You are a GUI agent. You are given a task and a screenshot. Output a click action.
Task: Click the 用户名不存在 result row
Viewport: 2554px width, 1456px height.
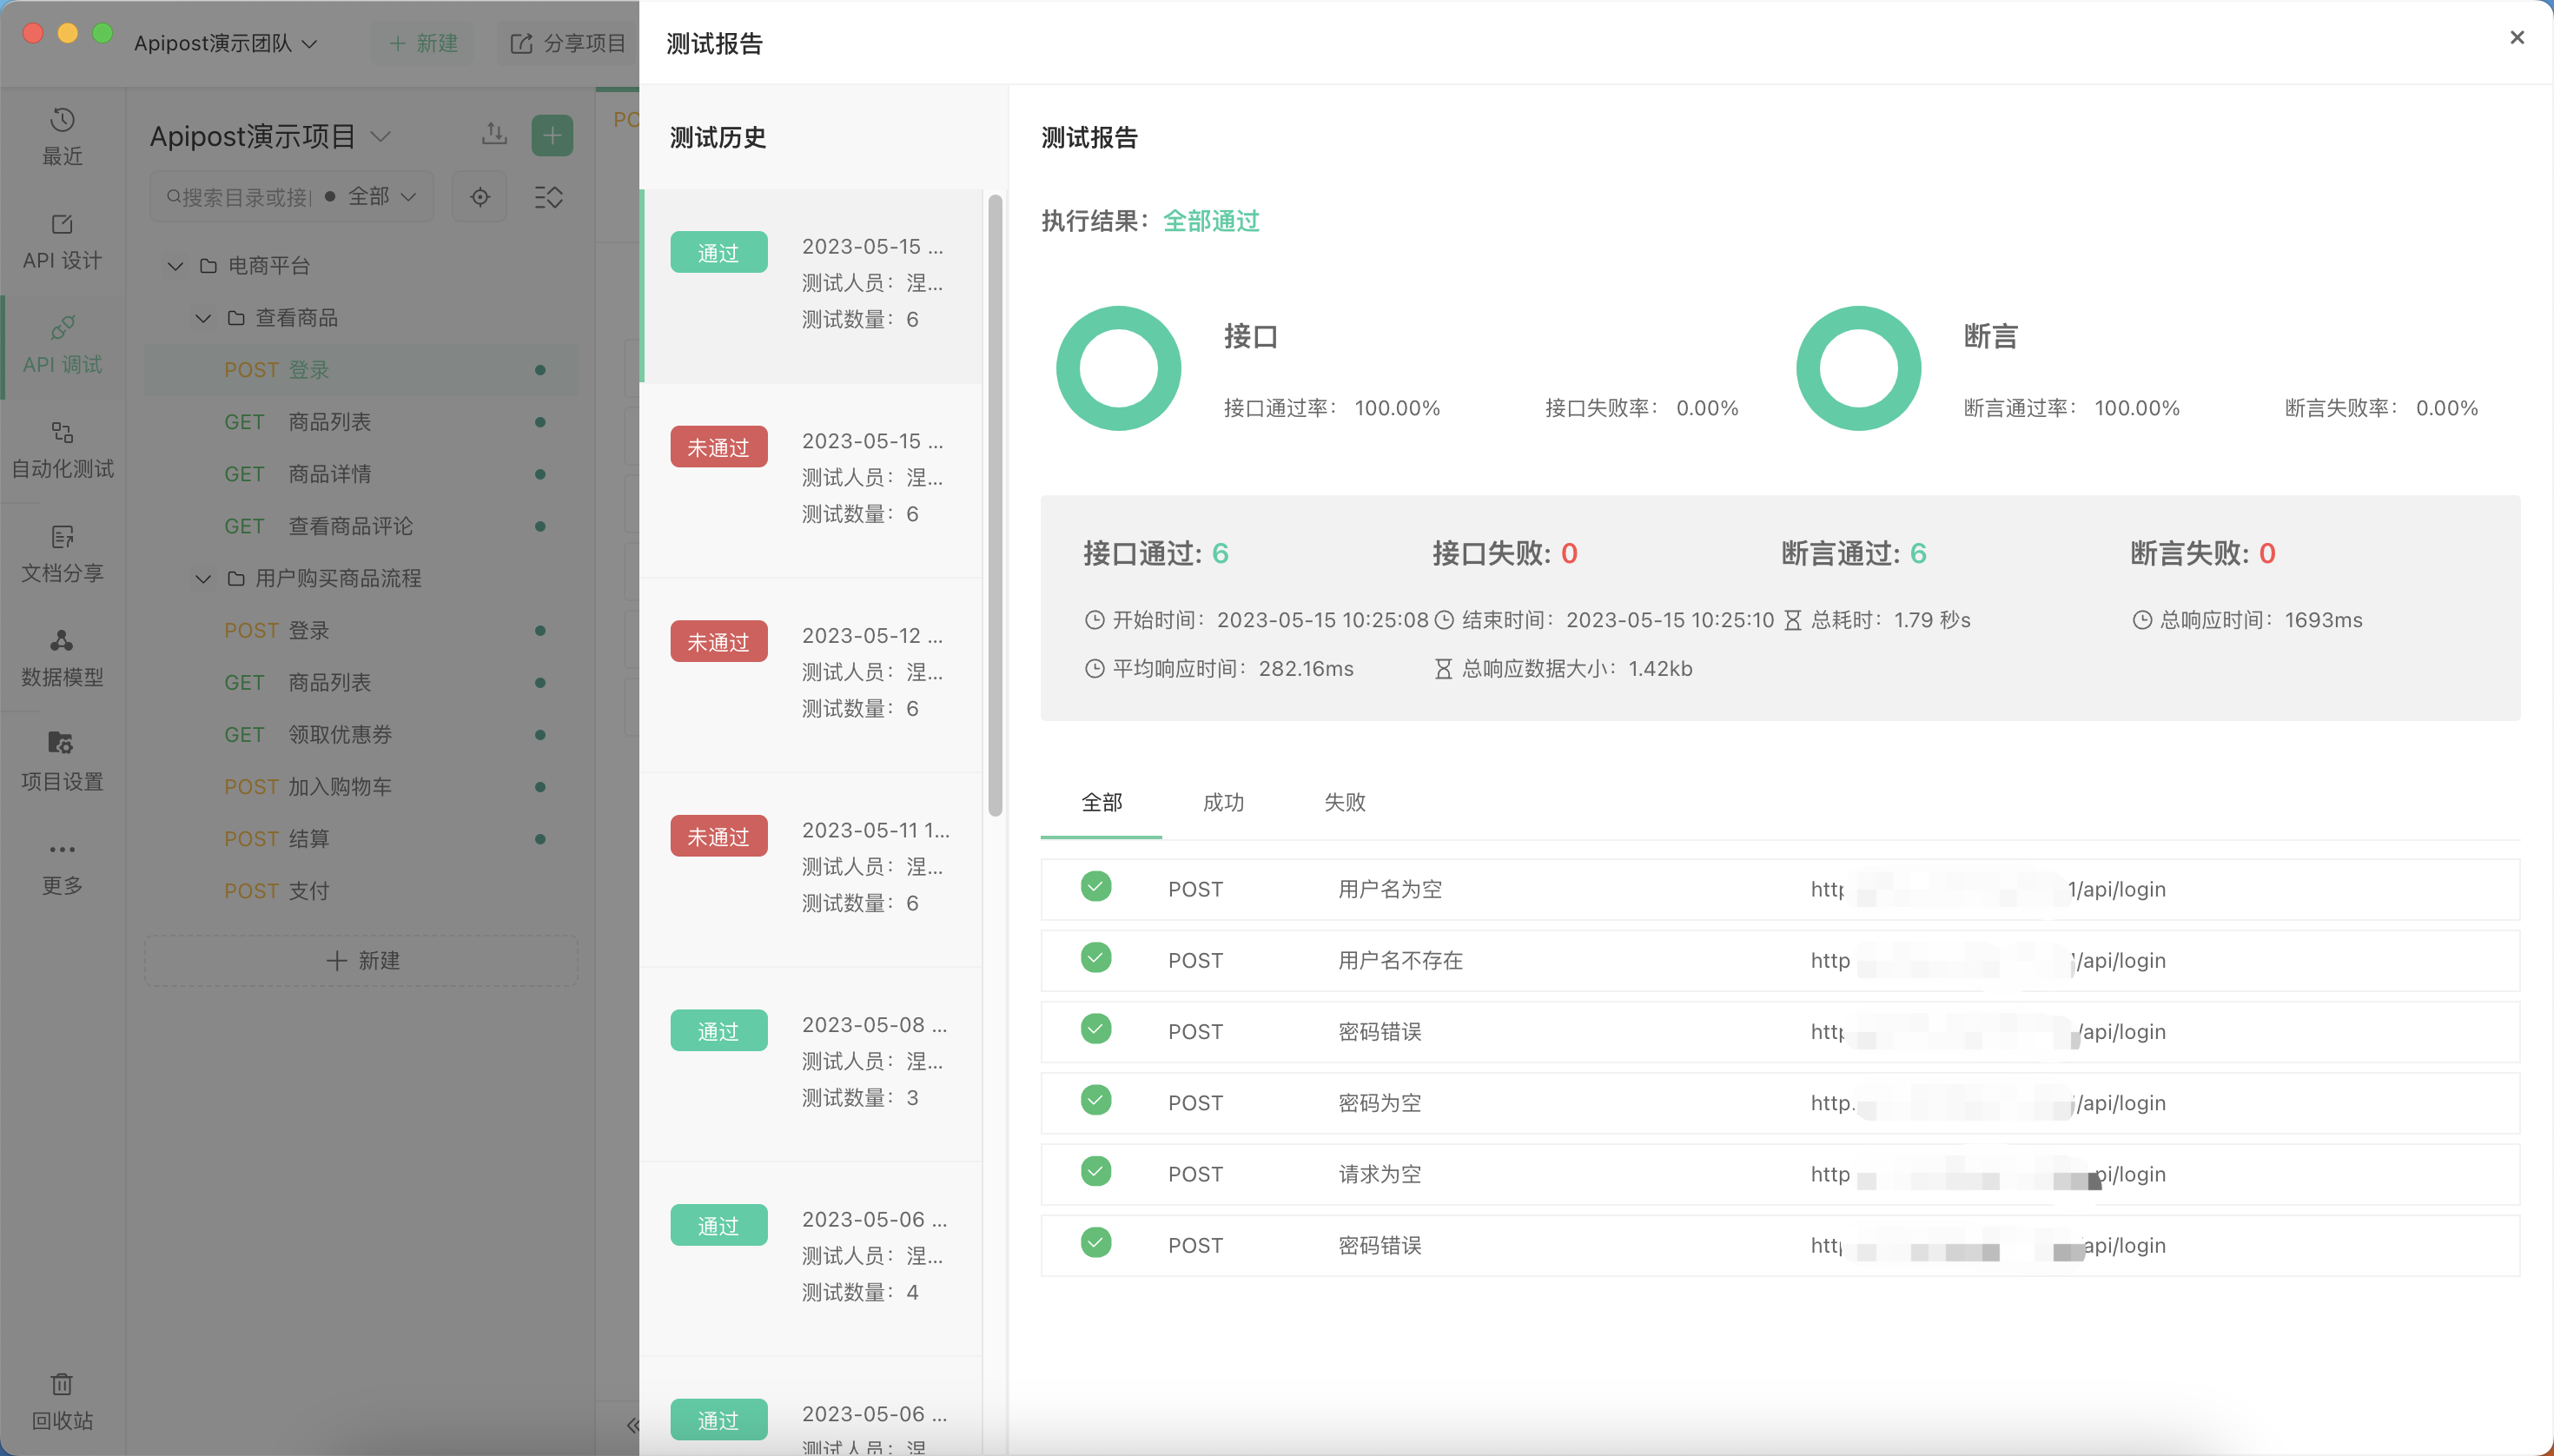(1780, 960)
